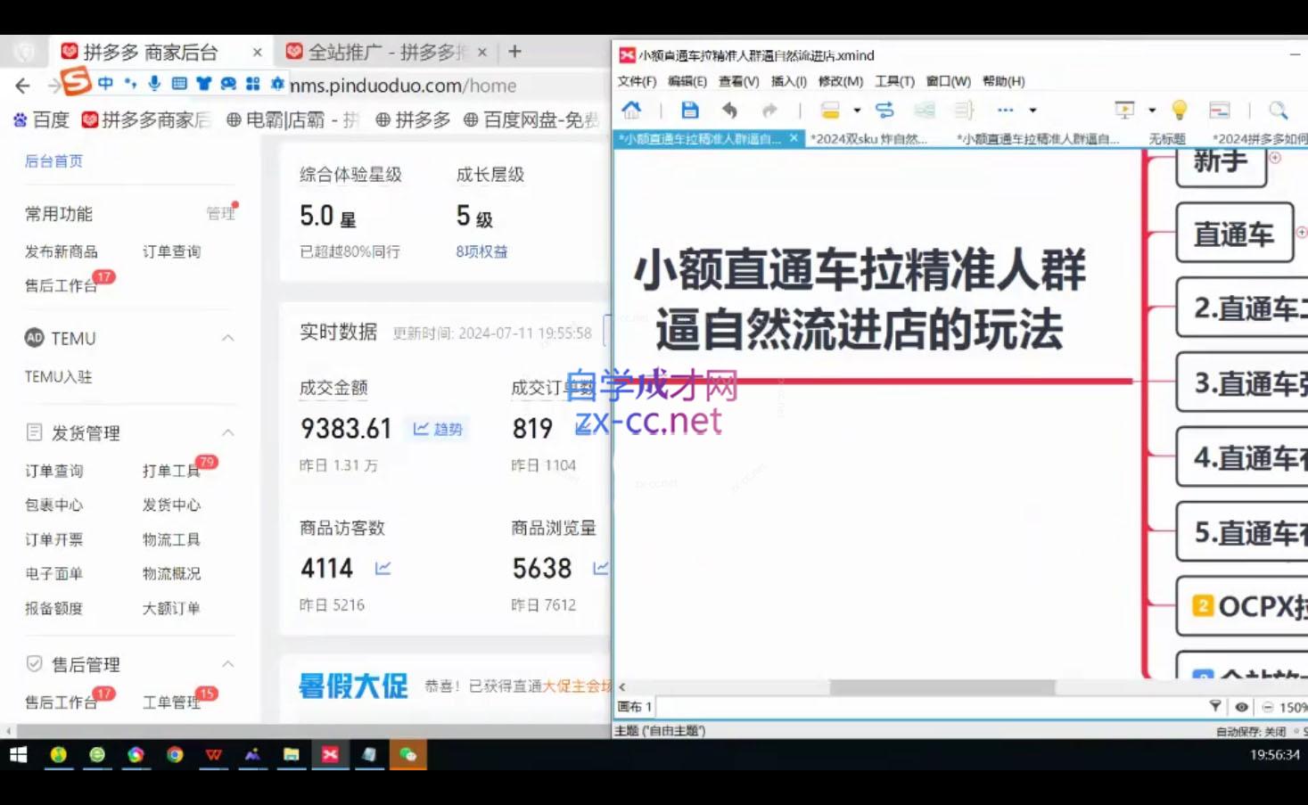The width and height of the screenshot is (1308, 805).
Task: Expand the 新手 topic node plus button
Action: point(1275,158)
